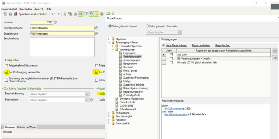
Task: Open the Ansicht menu
Action: point(39,9)
